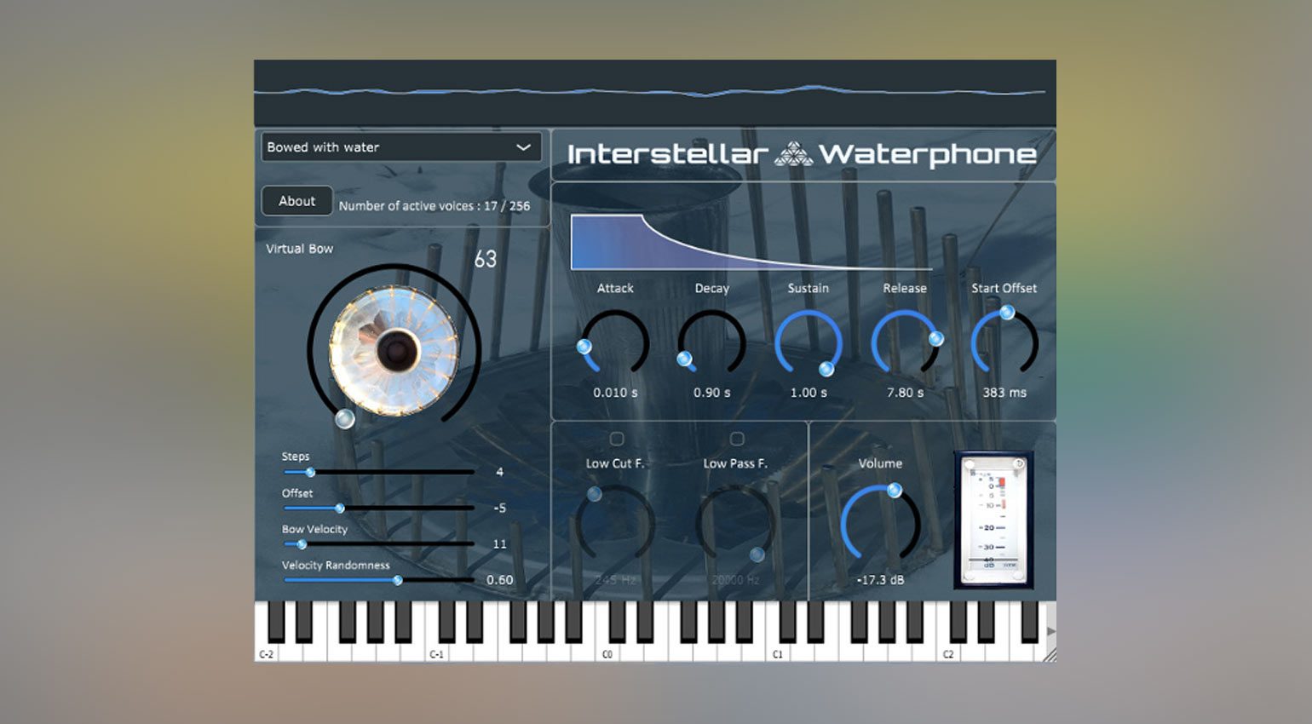Click the Virtual Bow value '63'
Screen dimensions: 1312x724
pyautogui.click(x=486, y=259)
